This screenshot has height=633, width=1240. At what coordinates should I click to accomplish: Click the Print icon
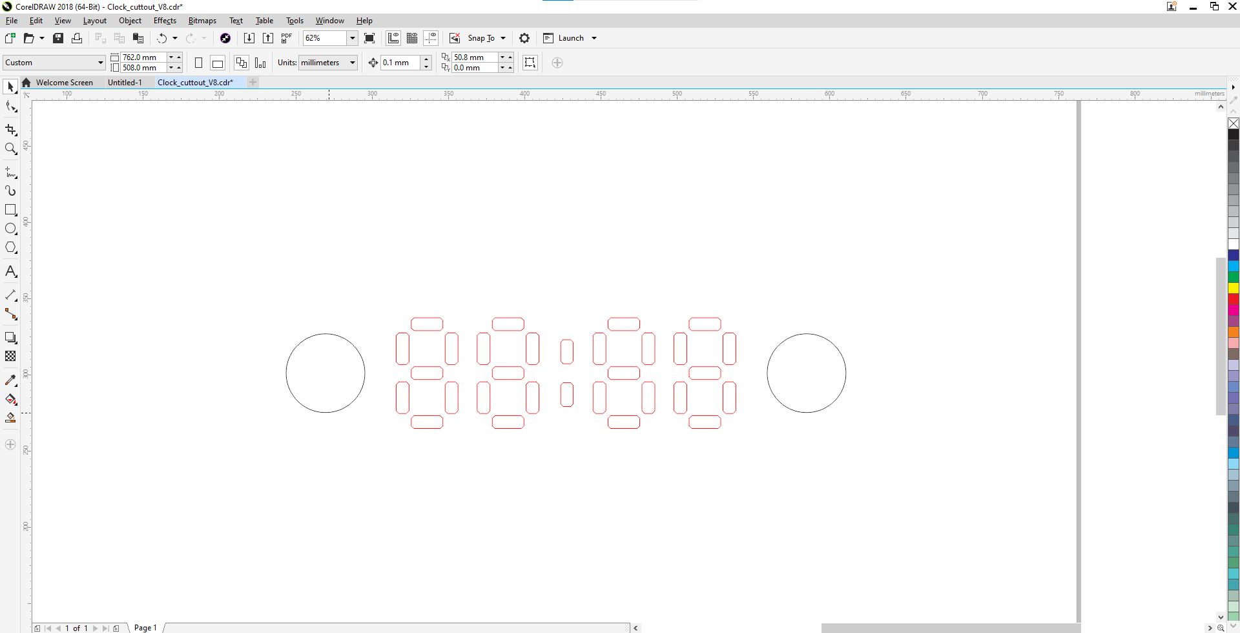click(x=77, y=38)
